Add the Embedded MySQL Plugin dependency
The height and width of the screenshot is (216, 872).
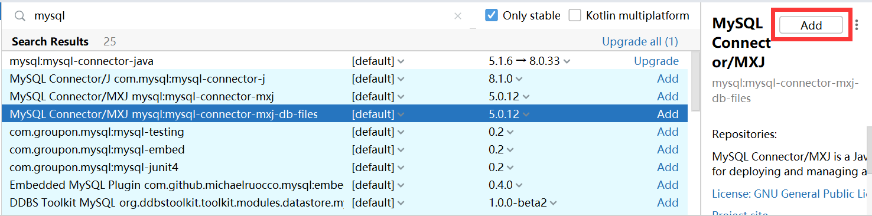(x=668, y=185)
